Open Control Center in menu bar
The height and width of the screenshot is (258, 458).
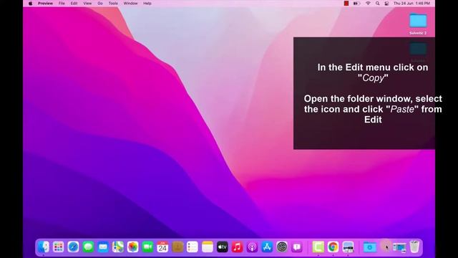[386, 4]
